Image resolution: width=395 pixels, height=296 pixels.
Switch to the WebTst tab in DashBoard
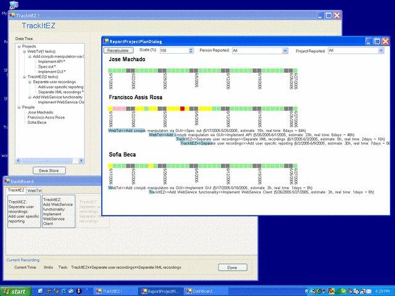click(x=34, y=191)
